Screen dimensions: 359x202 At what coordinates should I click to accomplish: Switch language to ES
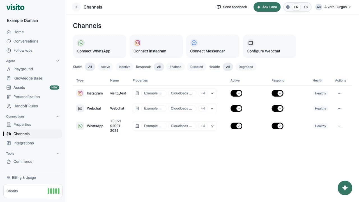click(x=306, y=7)
